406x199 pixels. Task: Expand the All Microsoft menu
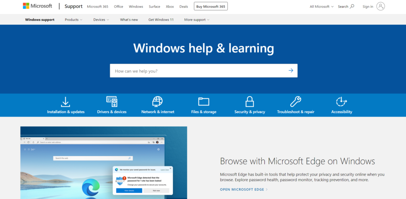[321, 6]
